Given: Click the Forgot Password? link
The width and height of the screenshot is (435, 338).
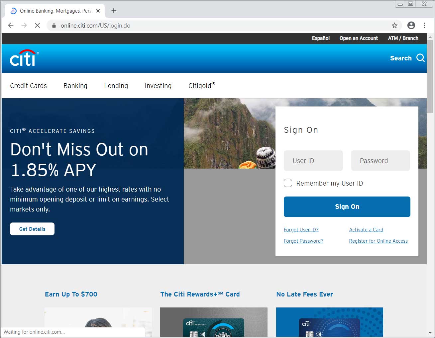Looking at the screenshot, I should pyautogui.click(x=303, y=241).
